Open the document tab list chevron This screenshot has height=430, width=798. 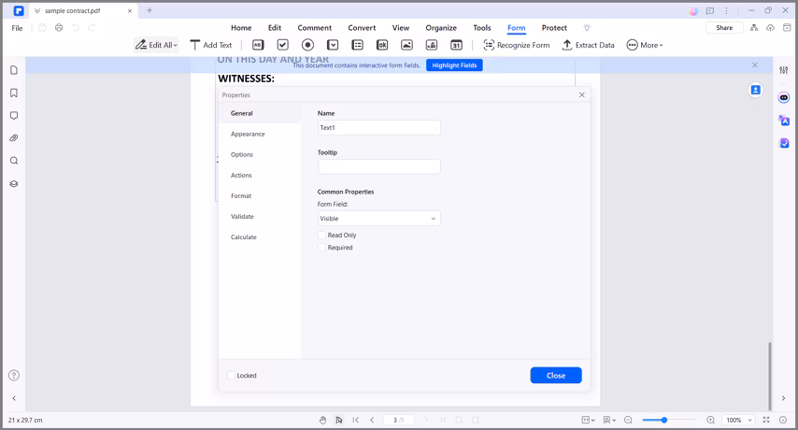click(x=37, y=10)
